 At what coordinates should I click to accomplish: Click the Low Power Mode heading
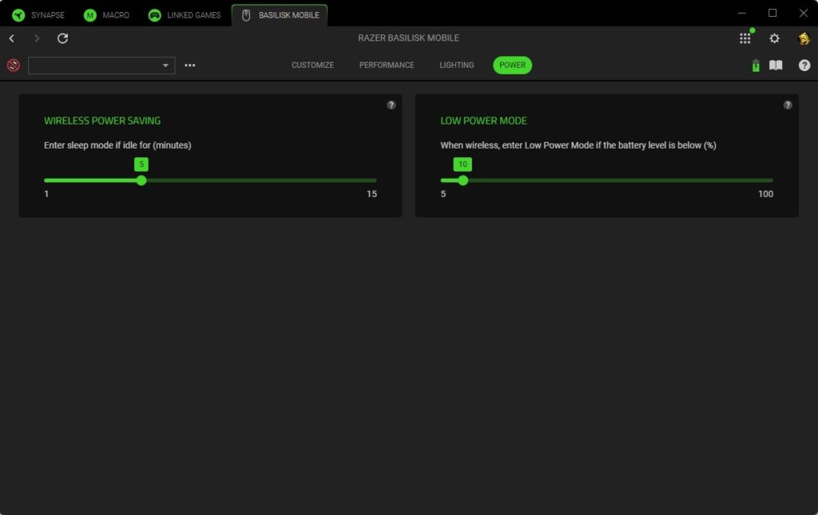483,121
